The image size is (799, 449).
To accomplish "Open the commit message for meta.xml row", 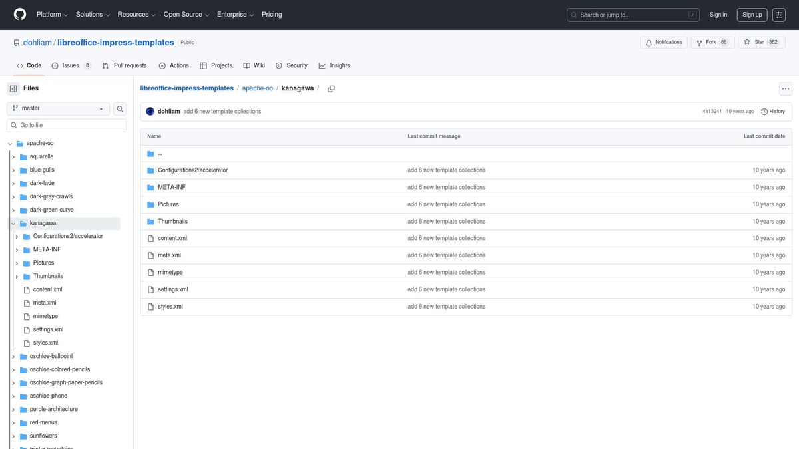I will [x=446, y=255].
